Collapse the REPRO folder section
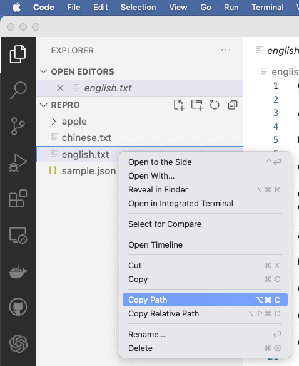The width and height of the screenshot is (299, 366). click(44, 105)
